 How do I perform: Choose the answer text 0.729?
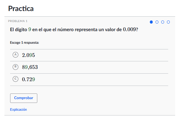pyautogui.click(x=28, y=79)
